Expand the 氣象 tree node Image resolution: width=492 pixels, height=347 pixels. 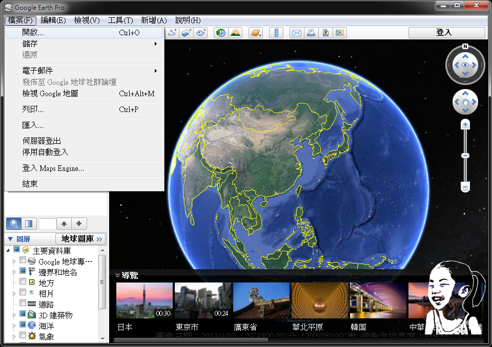(14, 336)
